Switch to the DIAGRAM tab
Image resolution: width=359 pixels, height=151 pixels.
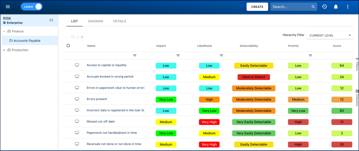pos(95,21)
